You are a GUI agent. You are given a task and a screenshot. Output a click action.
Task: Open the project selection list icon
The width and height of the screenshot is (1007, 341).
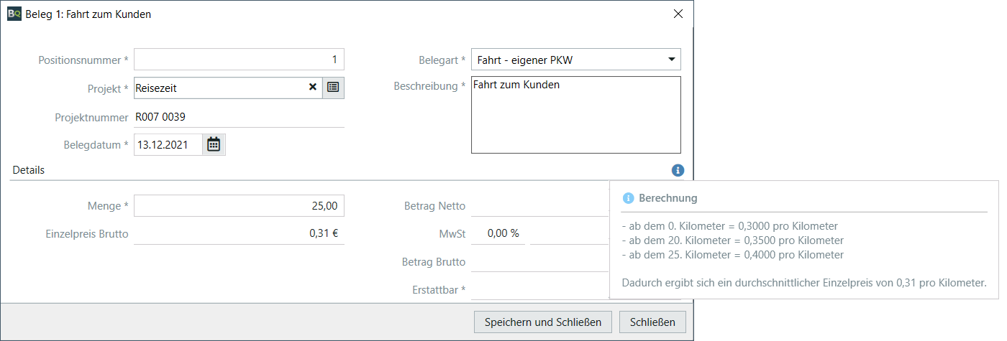coord(333,88)
